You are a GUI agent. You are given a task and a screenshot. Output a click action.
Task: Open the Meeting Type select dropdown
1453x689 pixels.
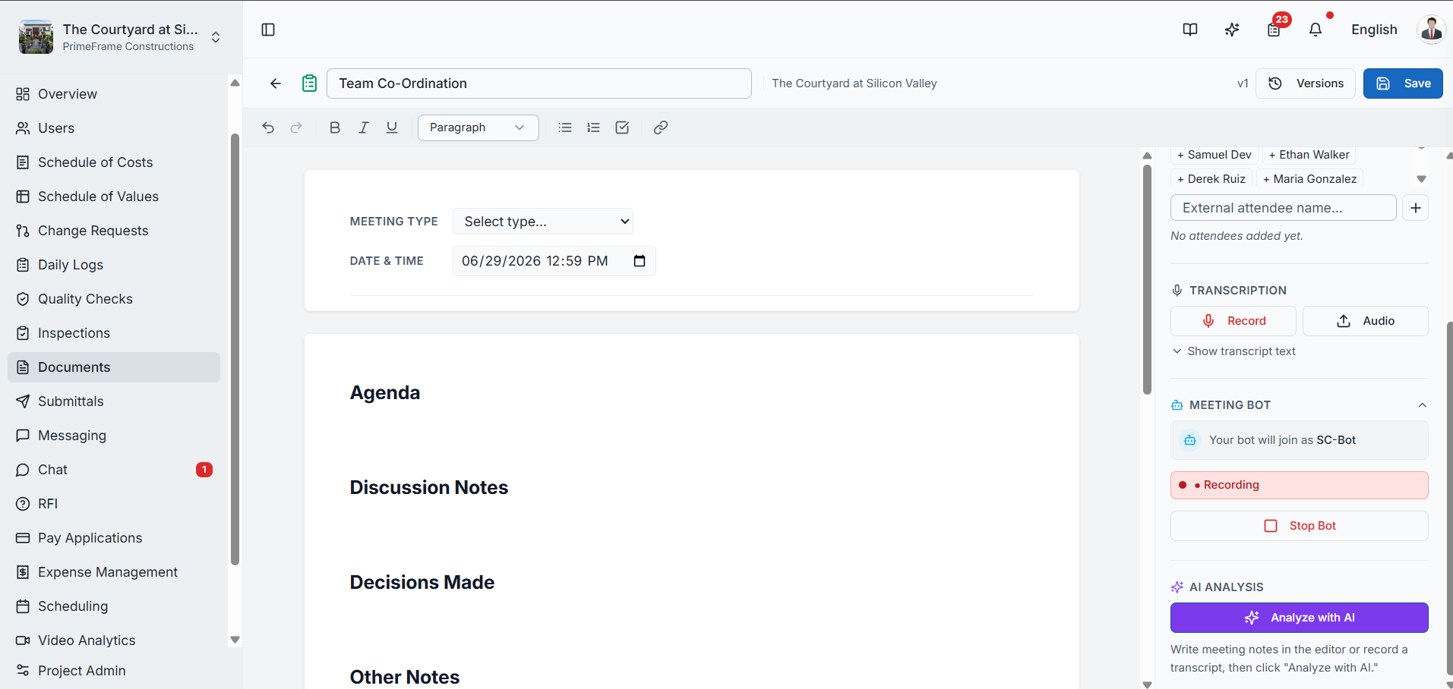(543, 222)
